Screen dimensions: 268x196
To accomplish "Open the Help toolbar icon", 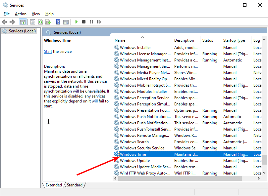I will [x=58, y=22].
